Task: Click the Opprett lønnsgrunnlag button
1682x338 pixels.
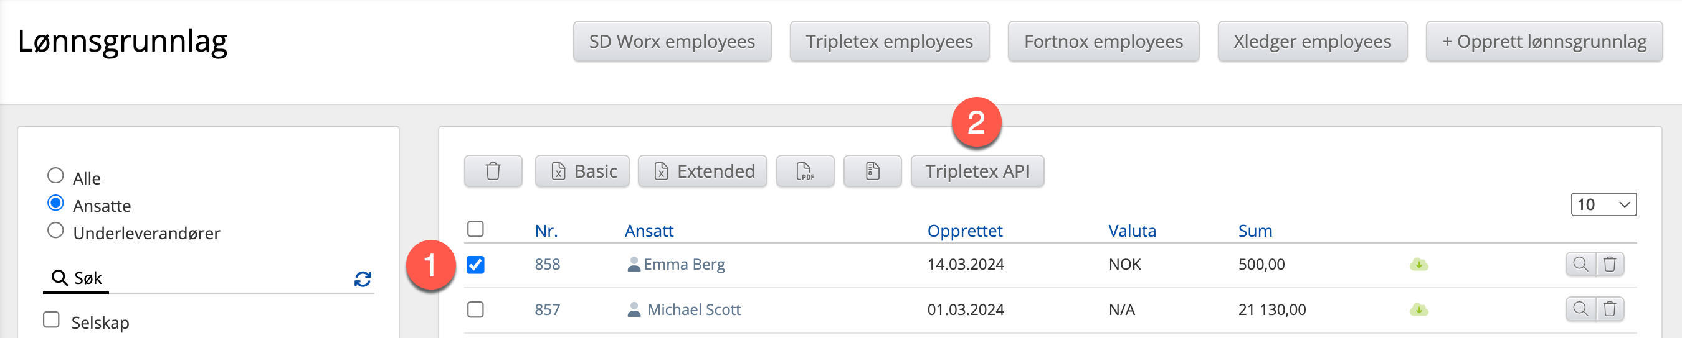Action: pos(1544,42)
